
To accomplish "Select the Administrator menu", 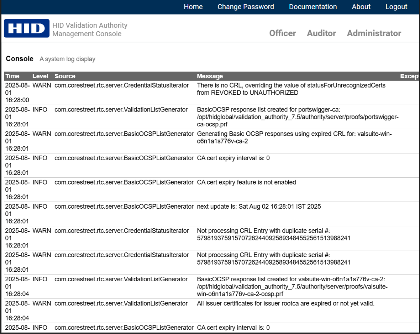I will pos(374,33).
